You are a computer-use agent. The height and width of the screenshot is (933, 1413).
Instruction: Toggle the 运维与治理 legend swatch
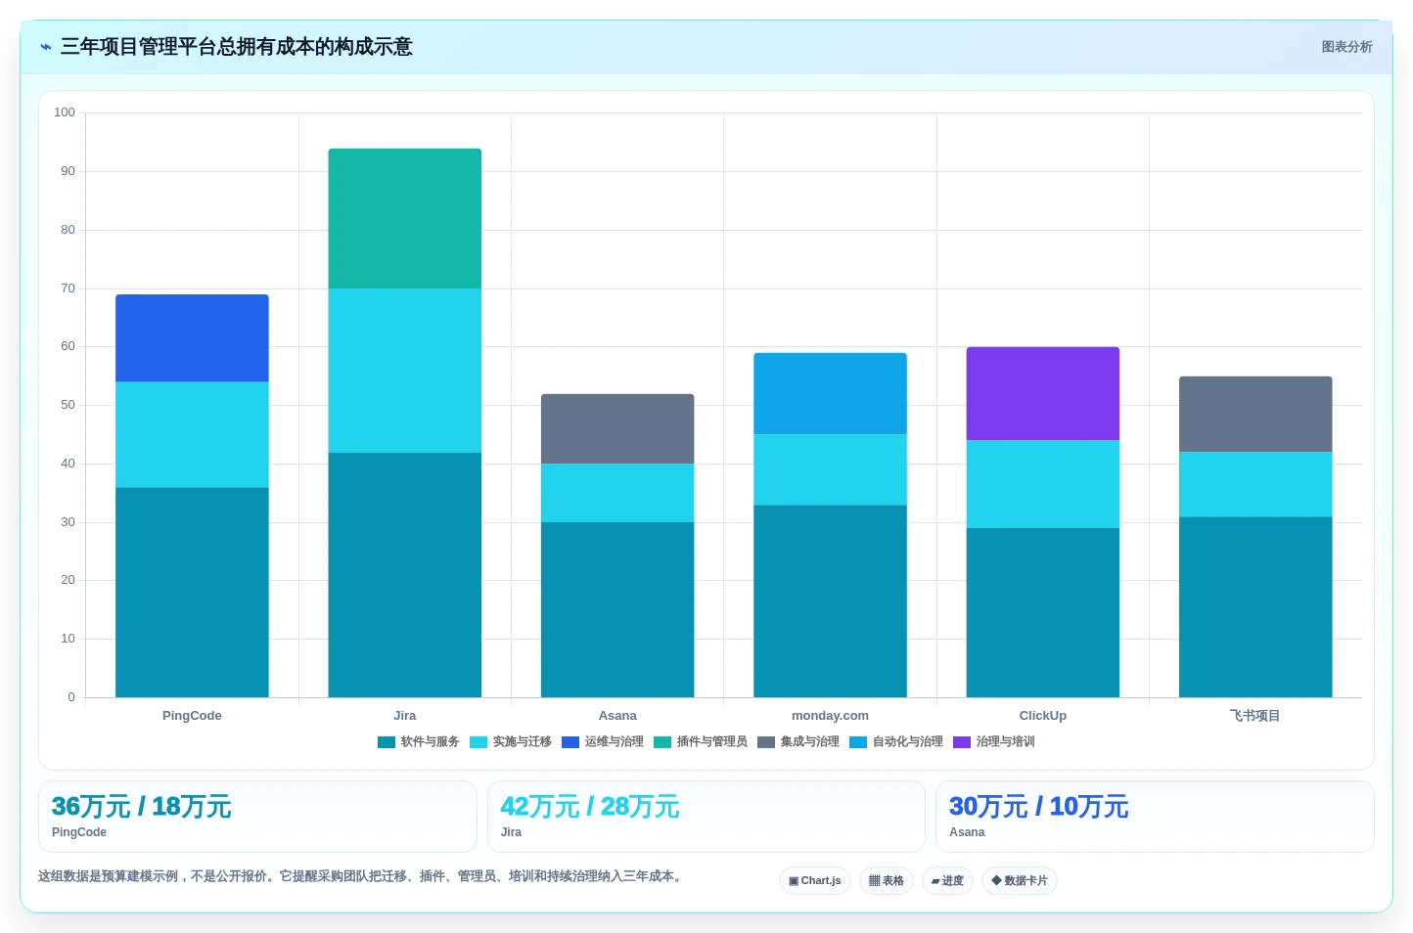tap(570, 742)
